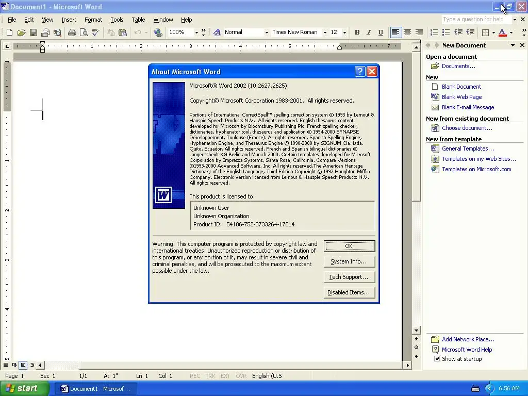
Task: Click the right indent marker on ruler
Action: [x=339, y=48]
